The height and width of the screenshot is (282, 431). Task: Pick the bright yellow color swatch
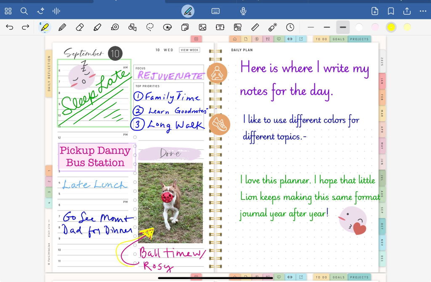(x=391, y=27)
